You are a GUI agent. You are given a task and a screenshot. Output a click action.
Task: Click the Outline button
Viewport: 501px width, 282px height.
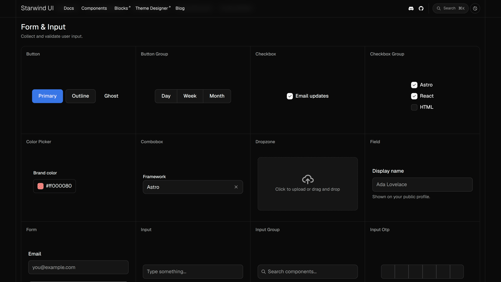[x=80, y=96]
